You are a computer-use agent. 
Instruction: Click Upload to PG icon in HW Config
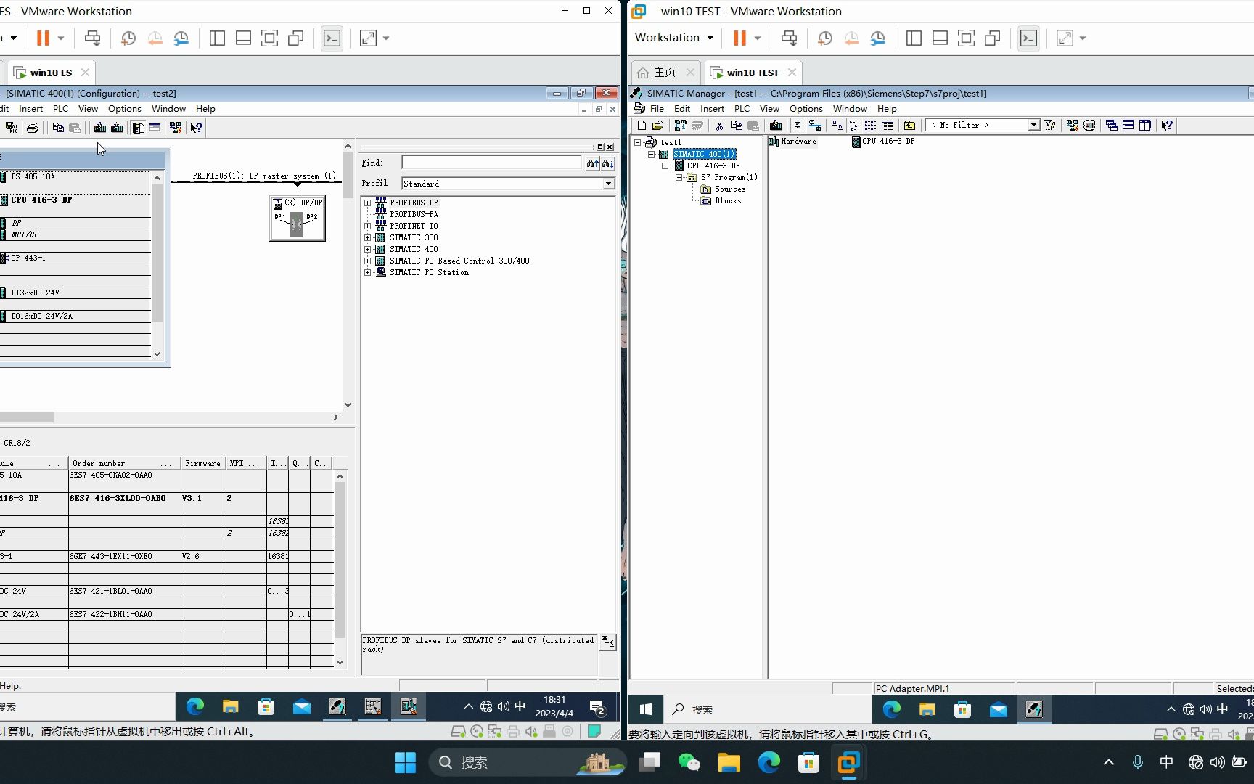click(x=117, y=128)
